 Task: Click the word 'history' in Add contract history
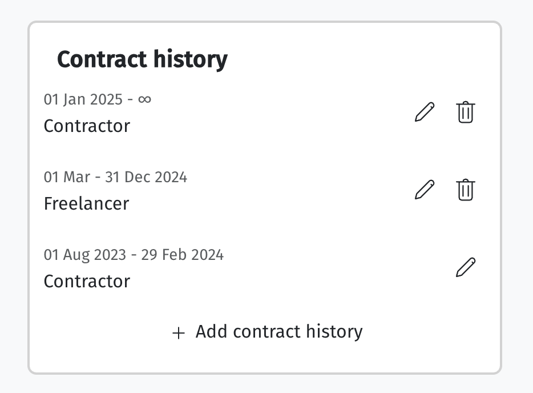tap(334, 331)
